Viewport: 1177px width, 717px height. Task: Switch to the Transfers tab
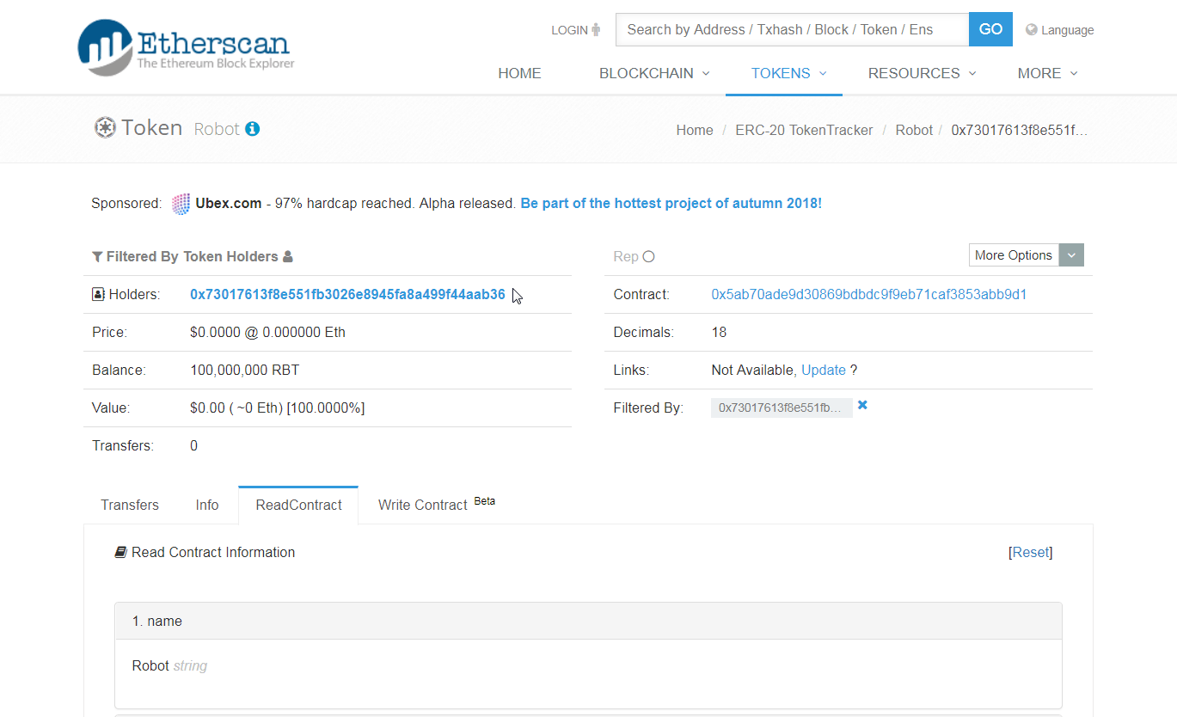129,505
